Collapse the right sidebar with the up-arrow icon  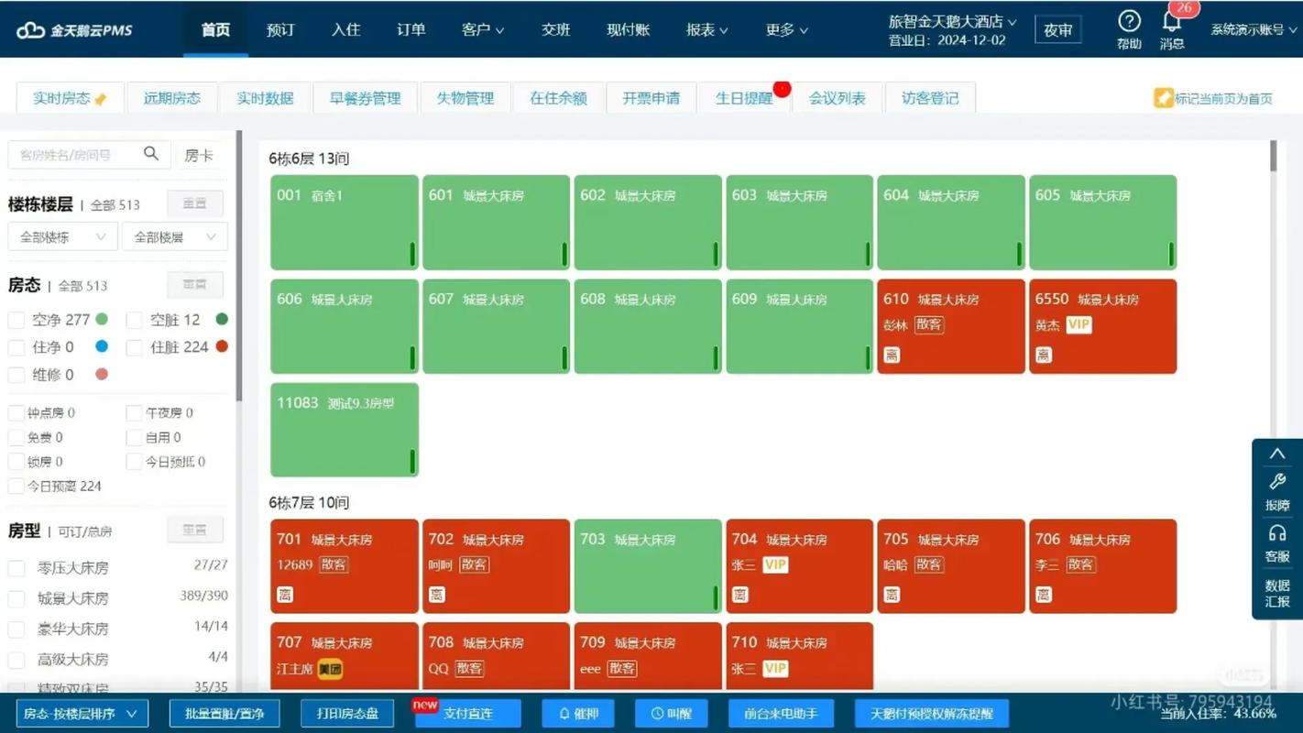[1277, 453]
